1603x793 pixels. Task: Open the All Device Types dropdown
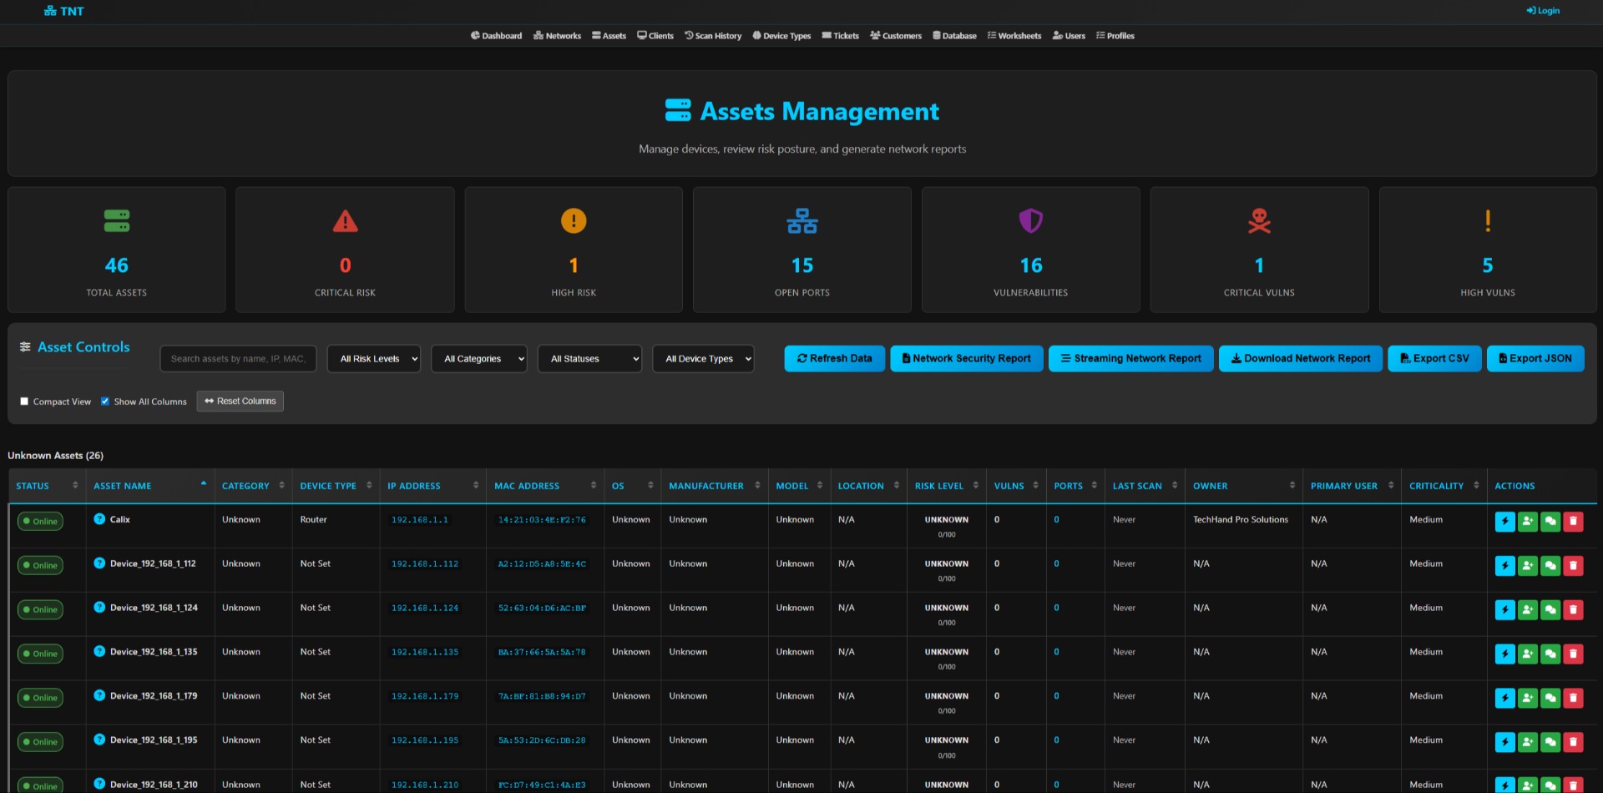(702, 358)
